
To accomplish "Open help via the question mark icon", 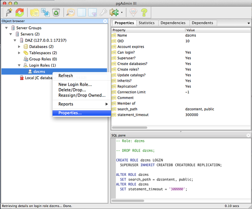I will tap(144, 12).
